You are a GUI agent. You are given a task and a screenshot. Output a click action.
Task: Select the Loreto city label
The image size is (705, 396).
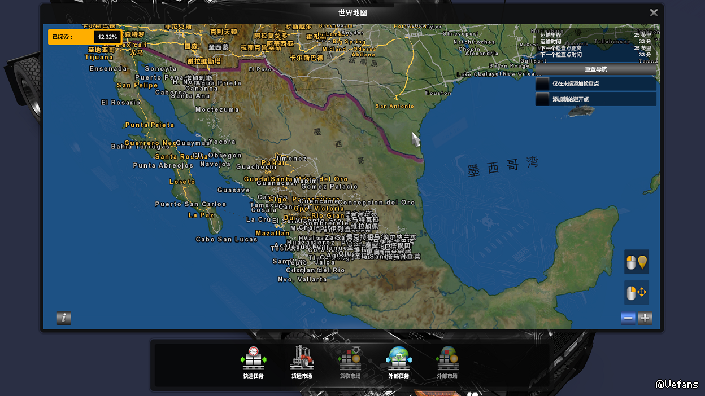182,182
